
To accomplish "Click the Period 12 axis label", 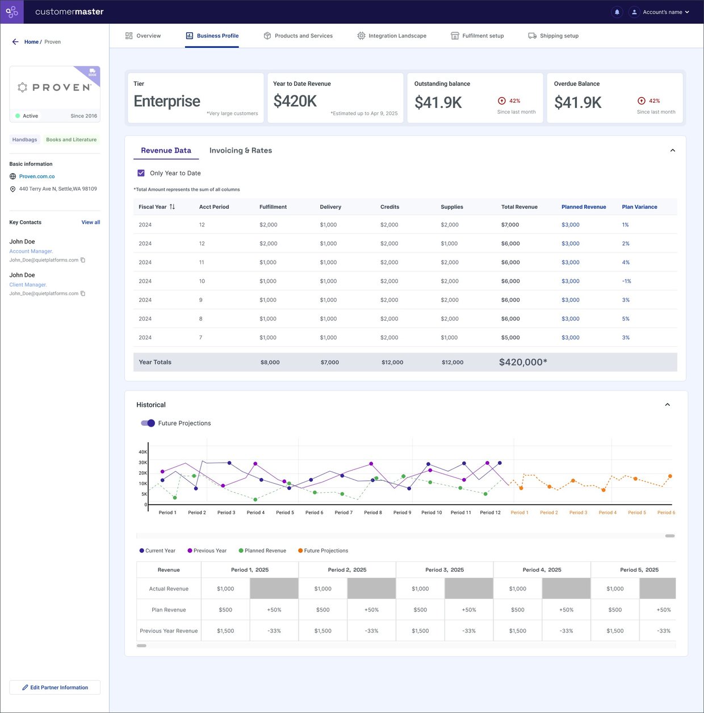I will [x=490, y=513].
